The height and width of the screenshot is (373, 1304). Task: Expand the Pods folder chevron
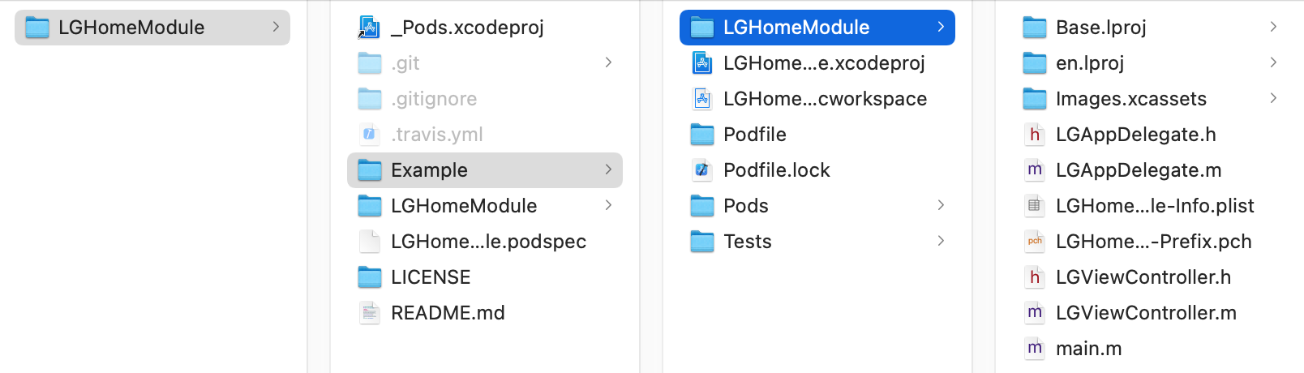[941, 206]
